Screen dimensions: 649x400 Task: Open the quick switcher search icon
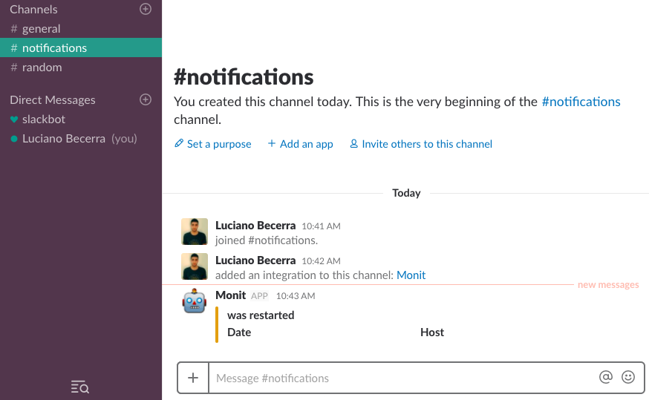click(80, 387)
